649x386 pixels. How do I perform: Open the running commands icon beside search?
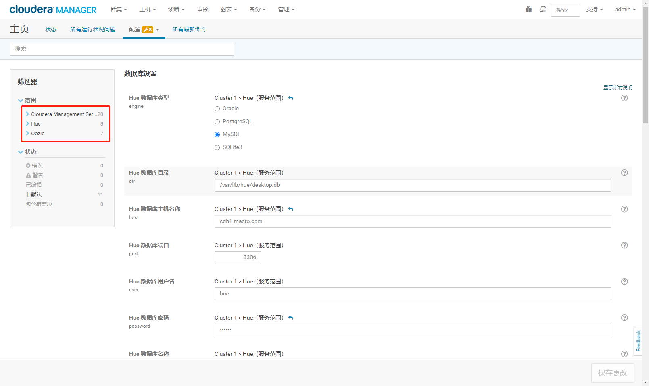coord(543,10)
